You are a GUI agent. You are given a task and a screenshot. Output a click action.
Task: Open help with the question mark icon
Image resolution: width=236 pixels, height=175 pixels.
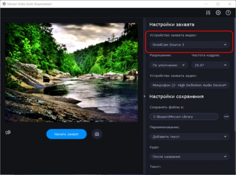228,13
